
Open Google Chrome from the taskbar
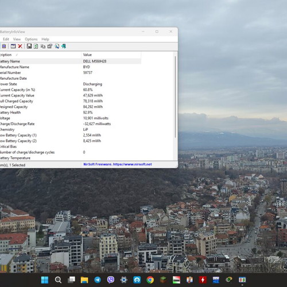[x=150, y=280]
